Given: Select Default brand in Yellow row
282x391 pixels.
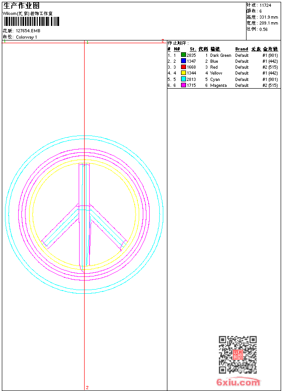Looking at the screenshot, I should (x=242, y=73).
